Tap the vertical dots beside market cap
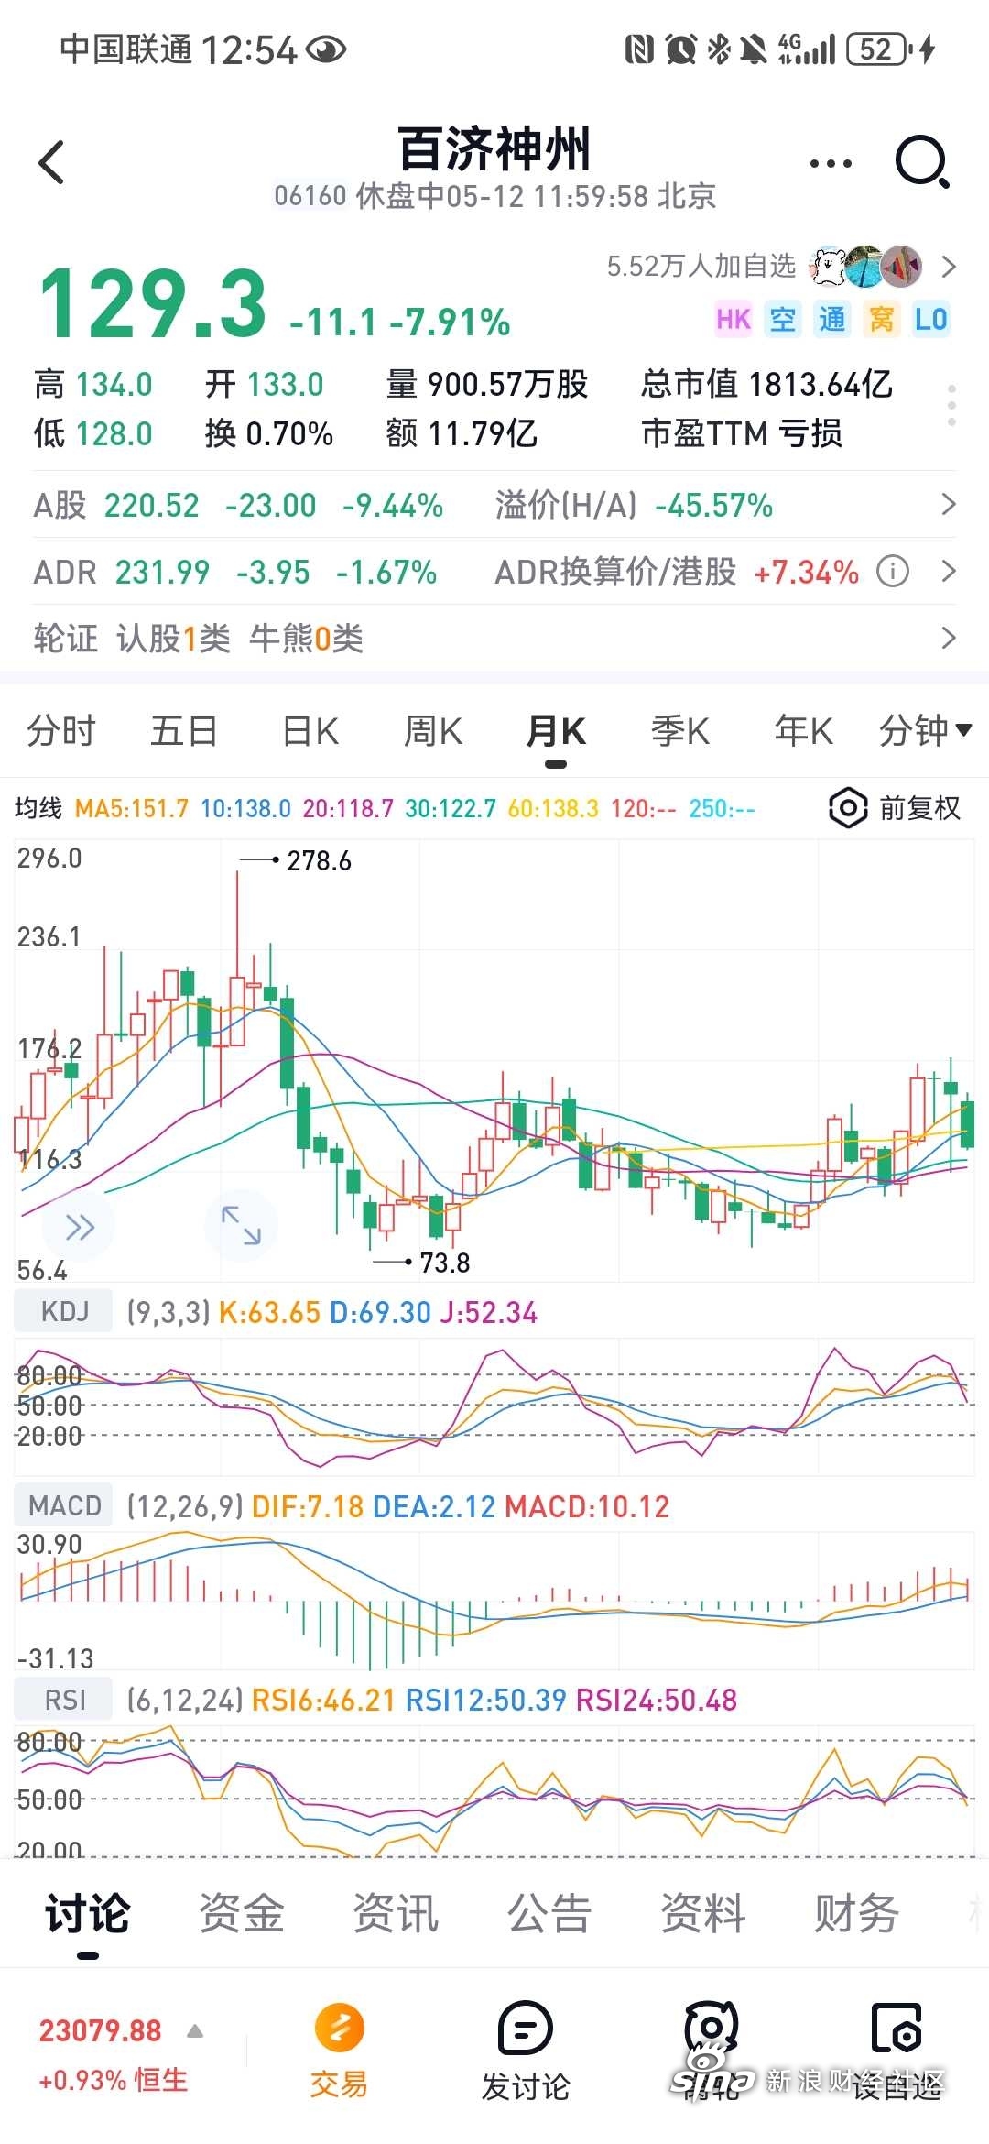989x2144 pixels. [952, 405]
